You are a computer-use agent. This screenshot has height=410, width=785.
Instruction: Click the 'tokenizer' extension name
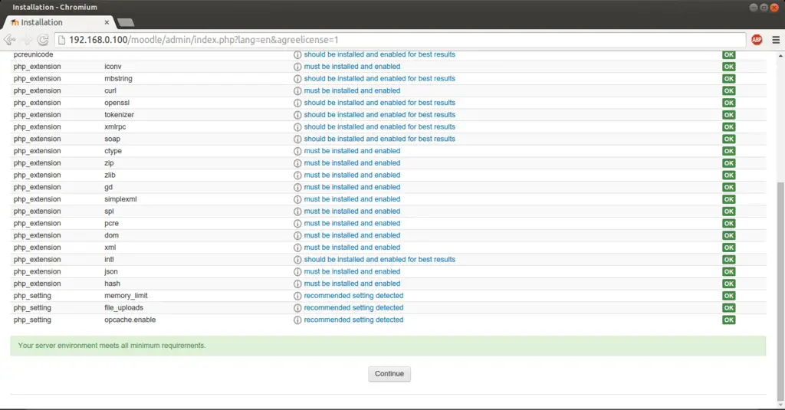point(119,115)
